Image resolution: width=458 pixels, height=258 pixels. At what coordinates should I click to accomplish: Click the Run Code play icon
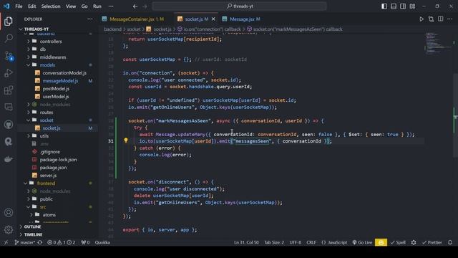coord(422,19)
